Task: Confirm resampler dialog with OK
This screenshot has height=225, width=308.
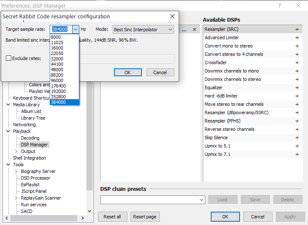Action: pyautogui.click(x=128, y=72)
